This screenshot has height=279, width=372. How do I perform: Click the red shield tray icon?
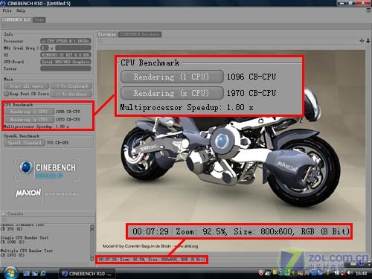(261, 273)
